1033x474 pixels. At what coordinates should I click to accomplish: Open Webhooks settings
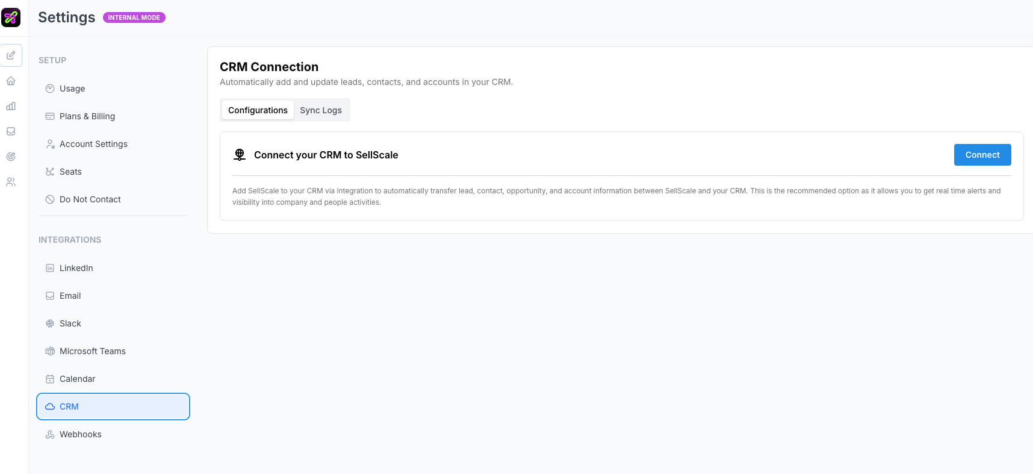click(x=113, y=434)
